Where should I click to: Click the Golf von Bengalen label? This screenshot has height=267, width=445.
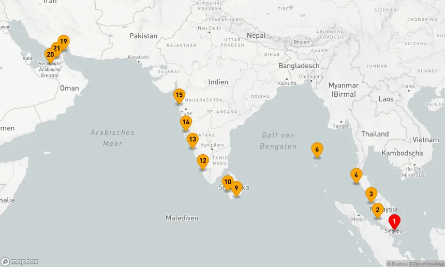pyautogui.click(x=278, y=141)
